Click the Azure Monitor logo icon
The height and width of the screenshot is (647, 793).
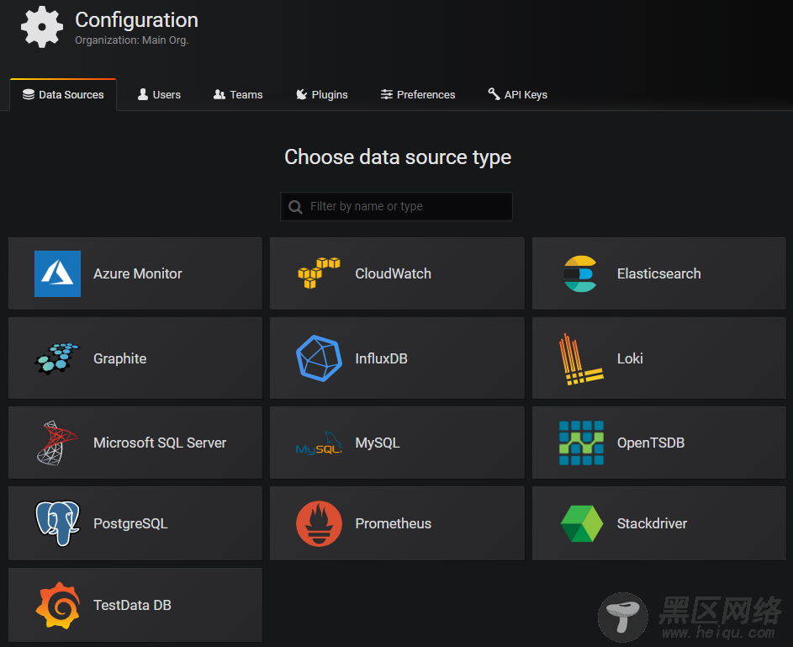[x=57, y=273]
